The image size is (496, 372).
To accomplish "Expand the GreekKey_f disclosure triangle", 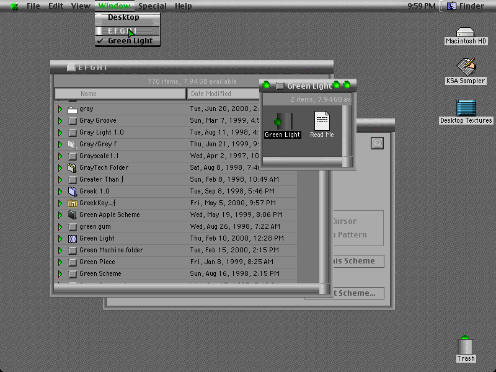I will 60,203.
